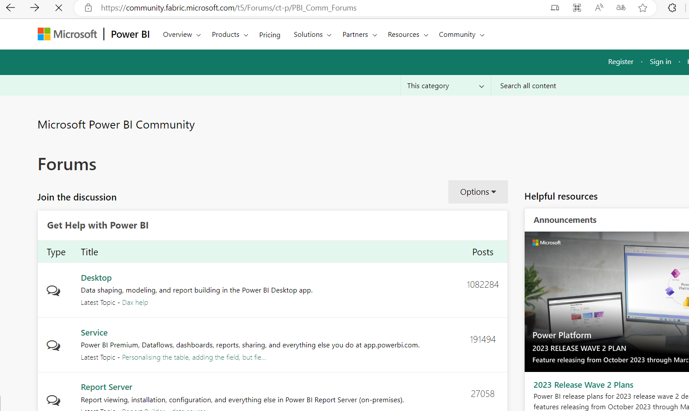
Task: Click the Service forum chat bubbles icon
Action: 53,345
